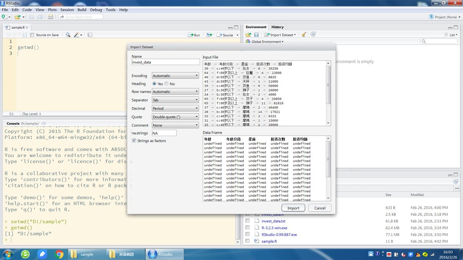Uncheck Strings as factors checkbox
This screenshot has width=463, height=260.
point(134,140)
